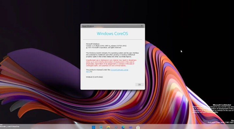Open the Settings gear on the taskbar
This screenshot has width=234, height=129.
tap(116, 127)
